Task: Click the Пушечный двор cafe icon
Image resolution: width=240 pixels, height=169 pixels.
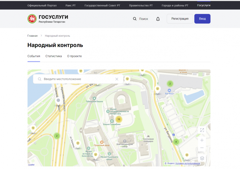Action: (102, 142)
